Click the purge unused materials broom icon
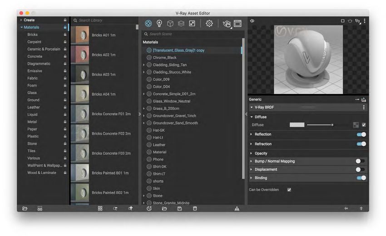Viewport: 386px width, 236px height. pos(237,208)
